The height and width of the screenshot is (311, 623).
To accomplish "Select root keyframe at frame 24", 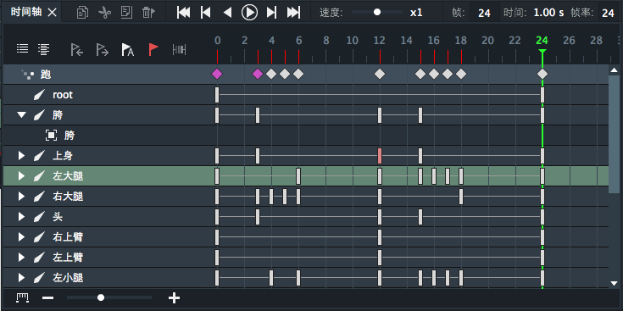I will 542,95.
